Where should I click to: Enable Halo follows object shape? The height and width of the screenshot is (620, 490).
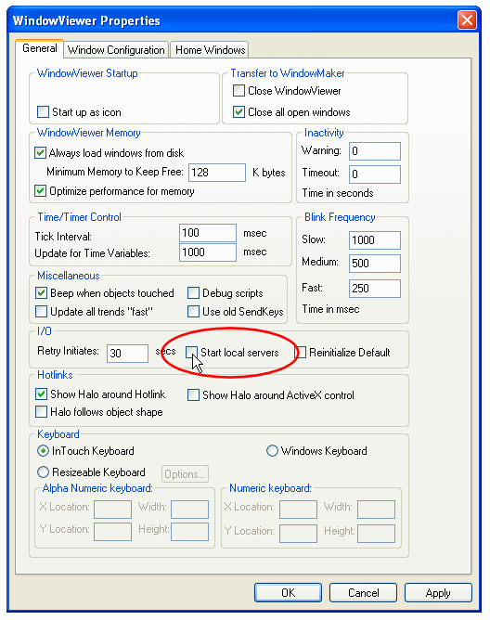point(41,411)
